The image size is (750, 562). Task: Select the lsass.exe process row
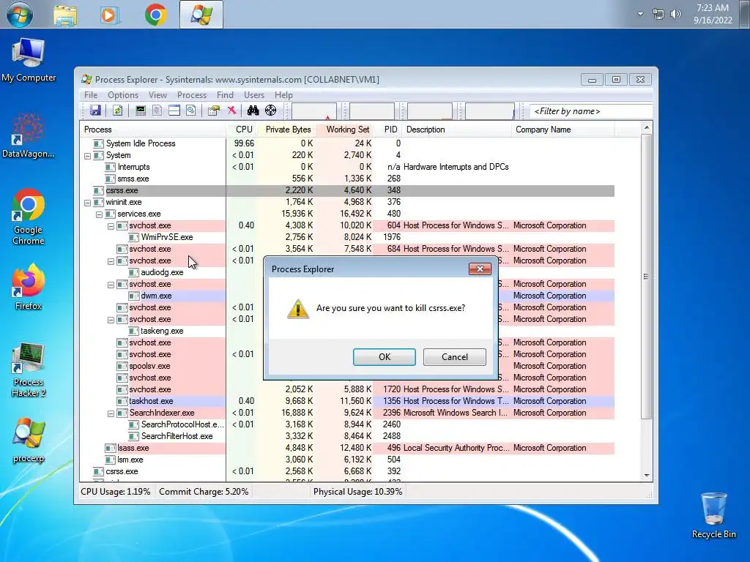pos(347,448)
